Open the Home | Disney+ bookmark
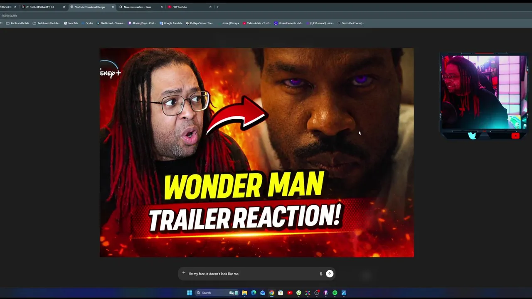The height and width of the screenshot is (299, 532). coord(228,23)
